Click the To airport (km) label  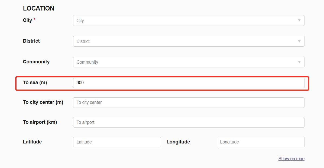(40, 122)
